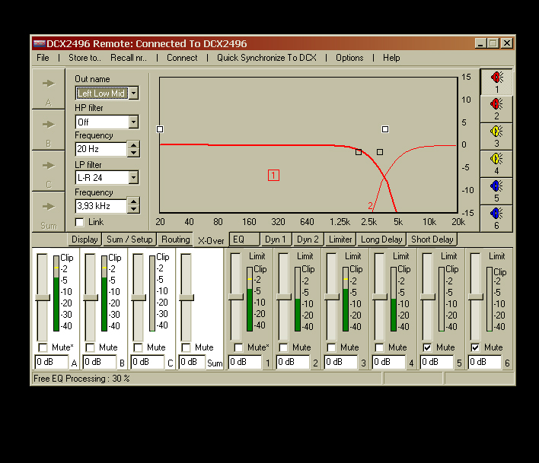This screenshot has height=463, width=539.
Task: Click Quick Synchronize To DCX
Action: (266, 58)
